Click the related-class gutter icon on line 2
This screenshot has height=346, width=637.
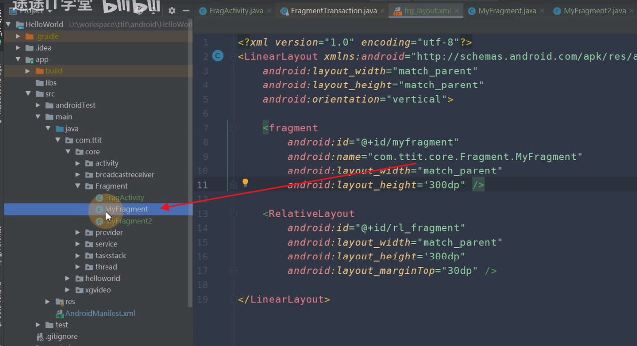(218, 56)
